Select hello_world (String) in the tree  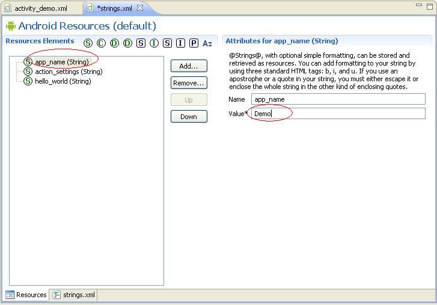[63, 81]
